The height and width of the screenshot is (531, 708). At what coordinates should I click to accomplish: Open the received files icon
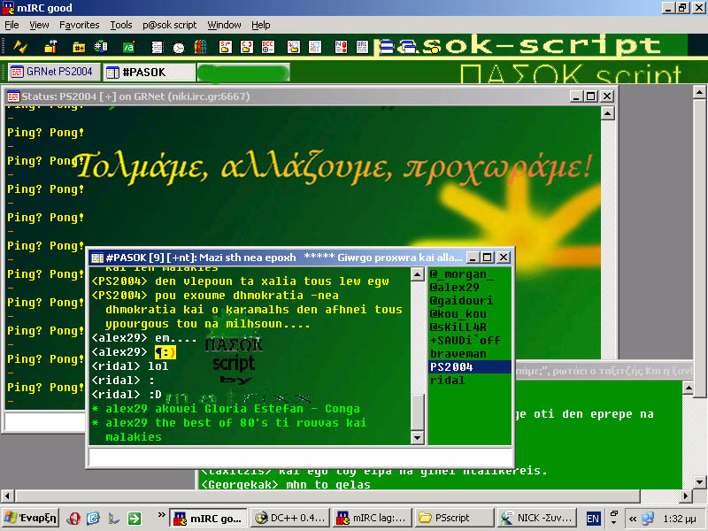coord(294,47)
